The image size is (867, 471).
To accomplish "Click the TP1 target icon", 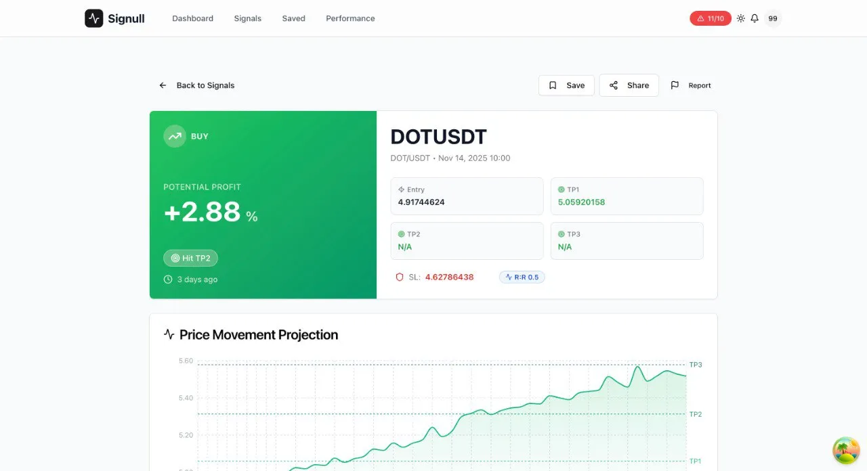I will pos(562,189).
